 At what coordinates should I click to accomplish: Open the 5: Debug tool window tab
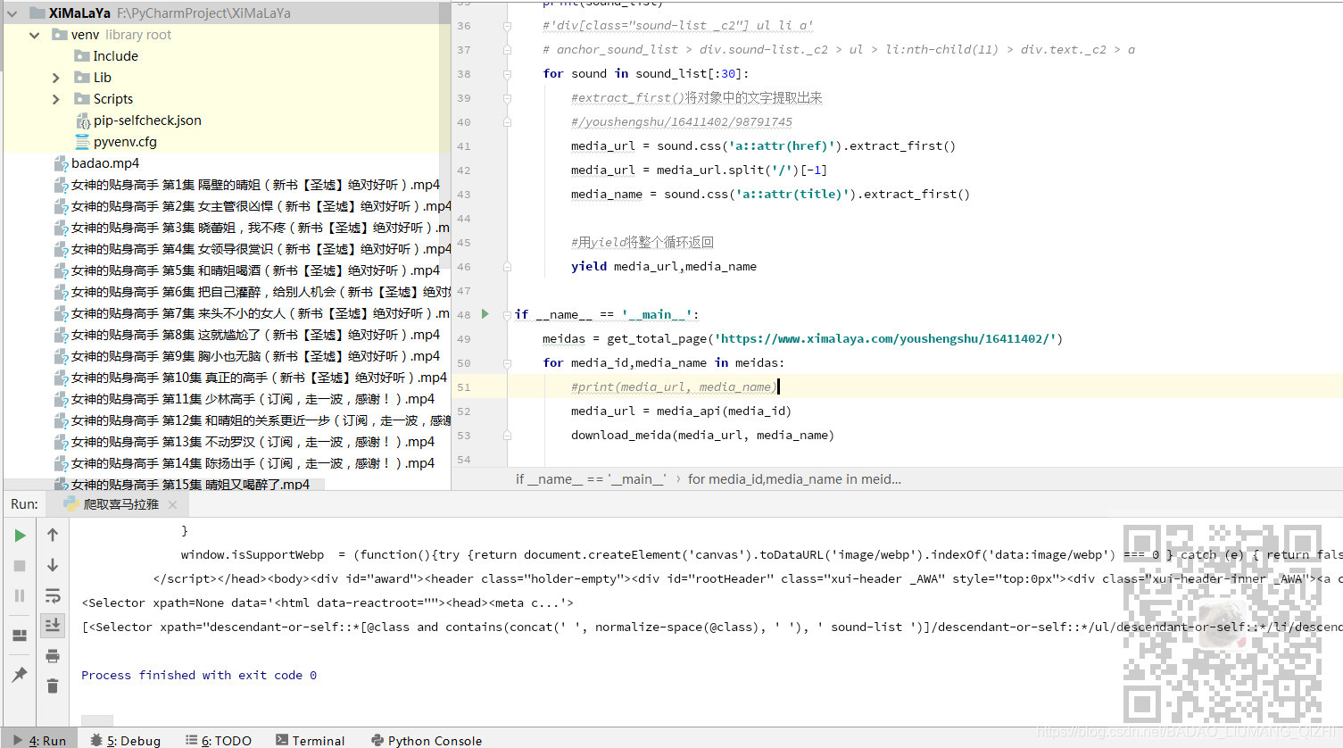[126, 740]
